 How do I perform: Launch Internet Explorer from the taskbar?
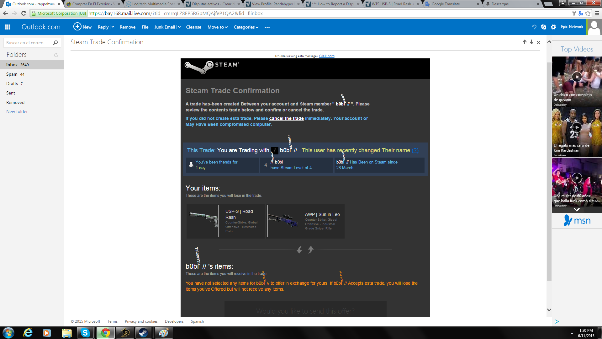(x=28, y=333)
